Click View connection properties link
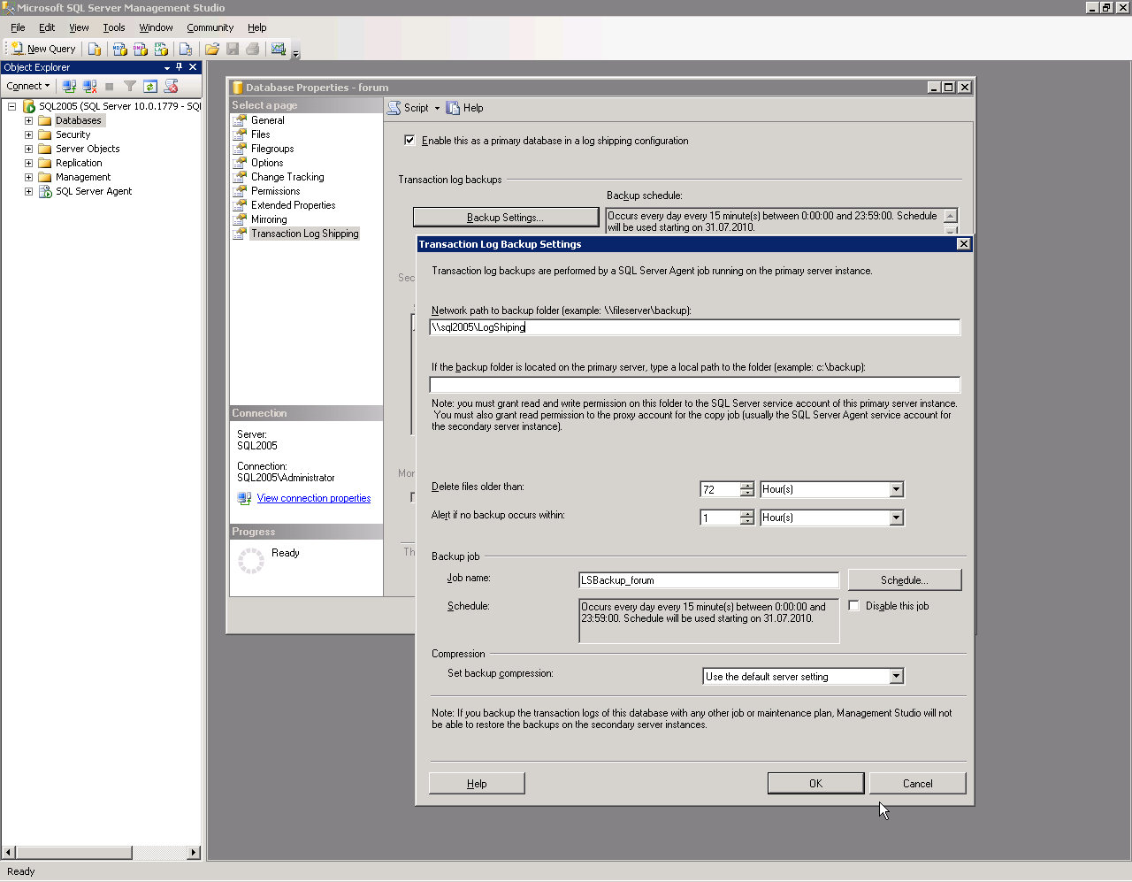This screenshot has height=882, width=1132. pos(314,498)
